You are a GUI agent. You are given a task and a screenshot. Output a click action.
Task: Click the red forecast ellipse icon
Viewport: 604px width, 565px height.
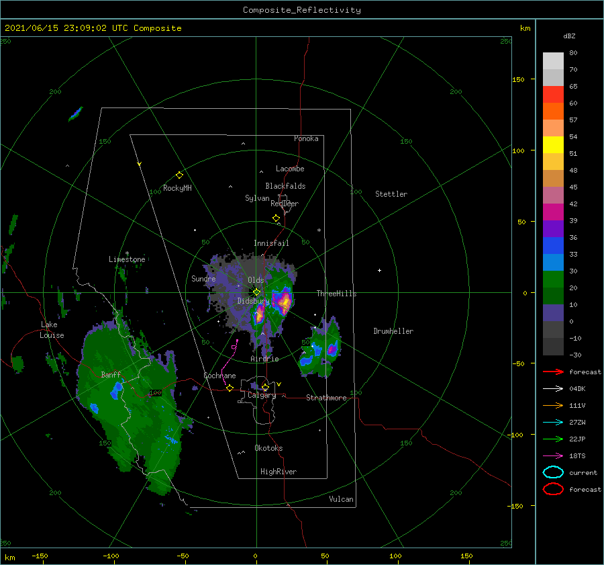pyautogui.click(x=553, y=489)
